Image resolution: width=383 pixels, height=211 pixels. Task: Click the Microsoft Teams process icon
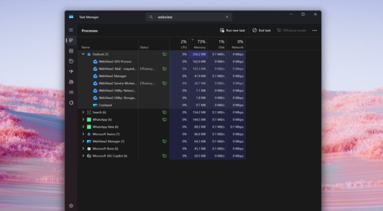tap(89, 134)
